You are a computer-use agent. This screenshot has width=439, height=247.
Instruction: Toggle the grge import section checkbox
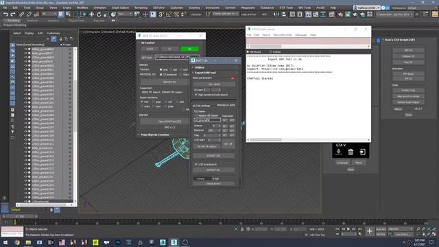click(x=154, y=102)
